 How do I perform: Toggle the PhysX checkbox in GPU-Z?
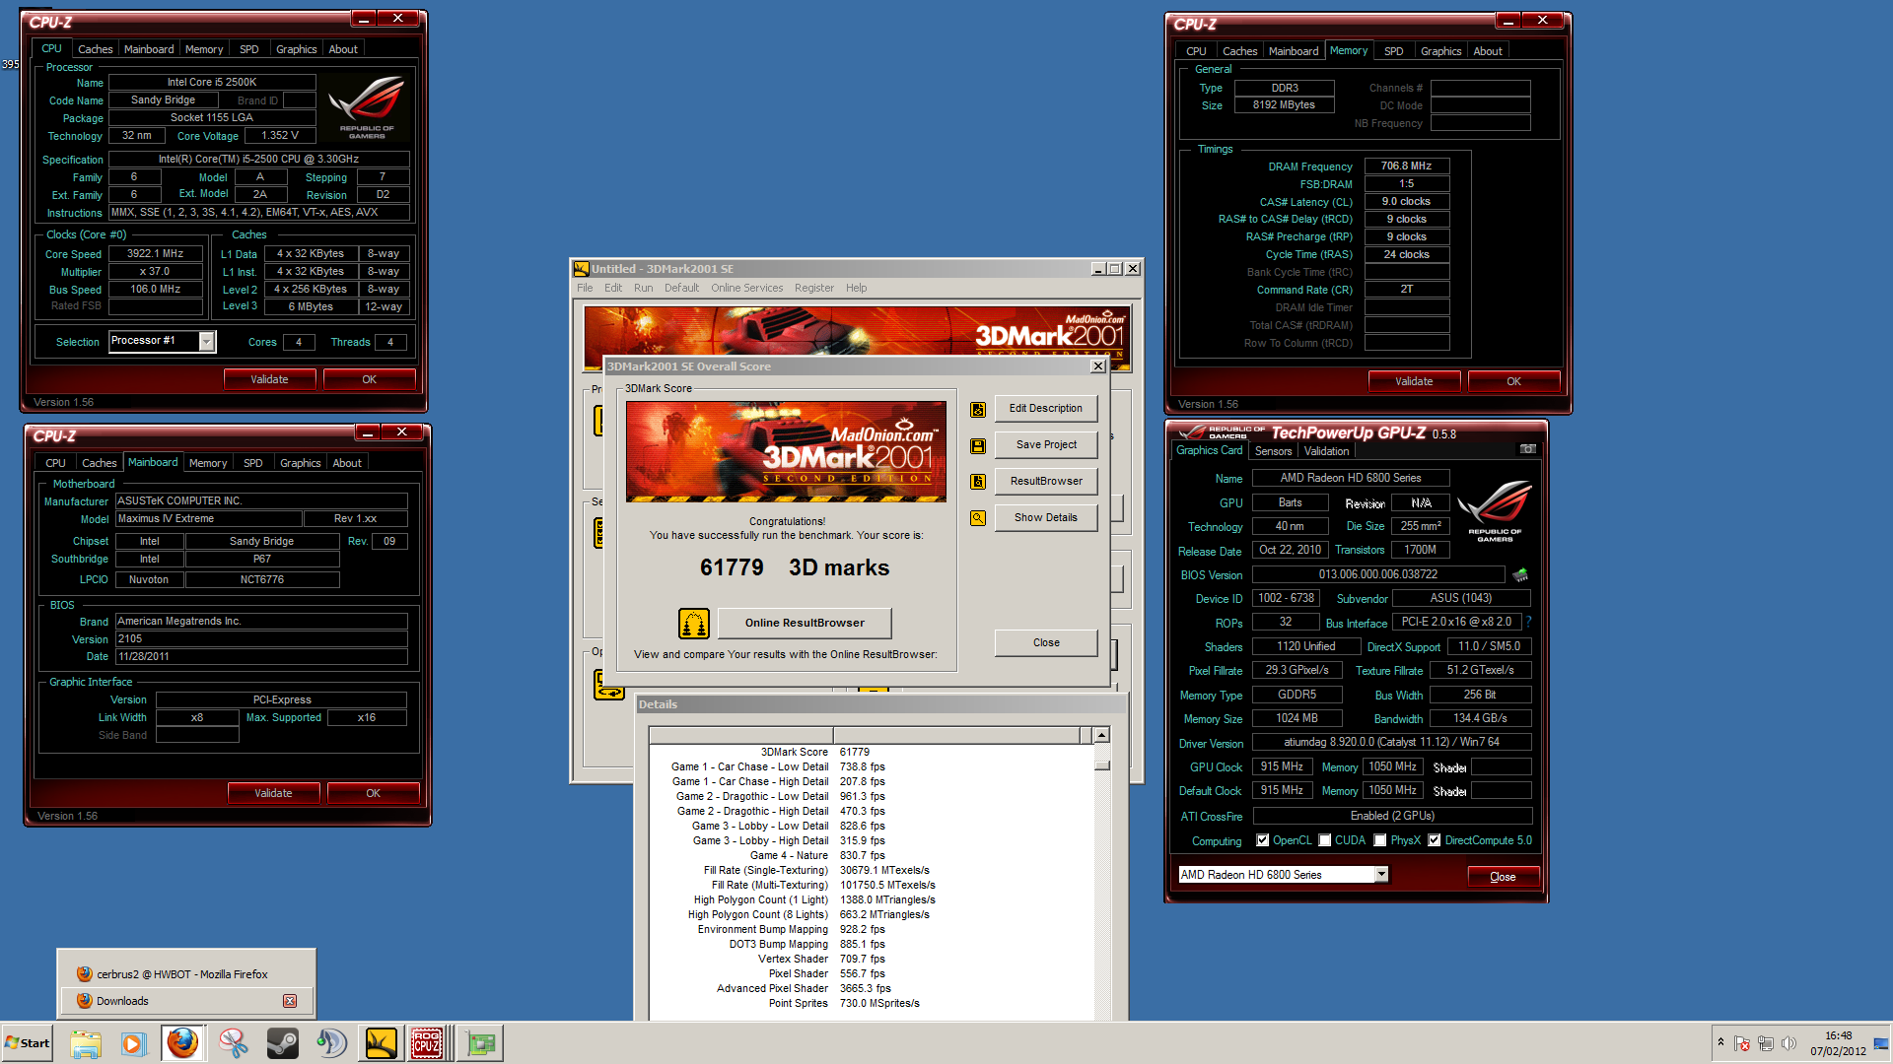1380,840
